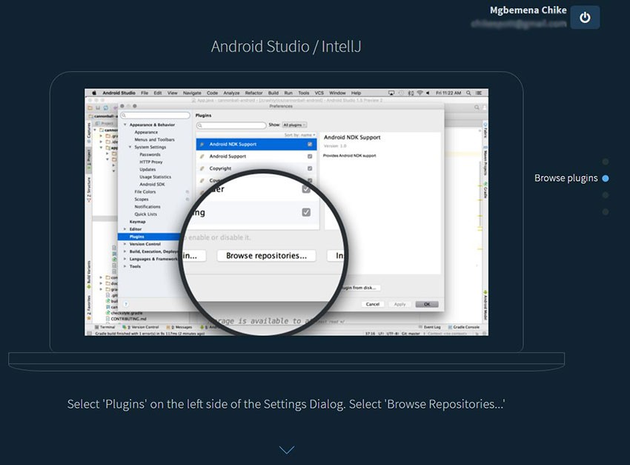
Task: Click the Browse repositories... button
Action: click(266, 256)
